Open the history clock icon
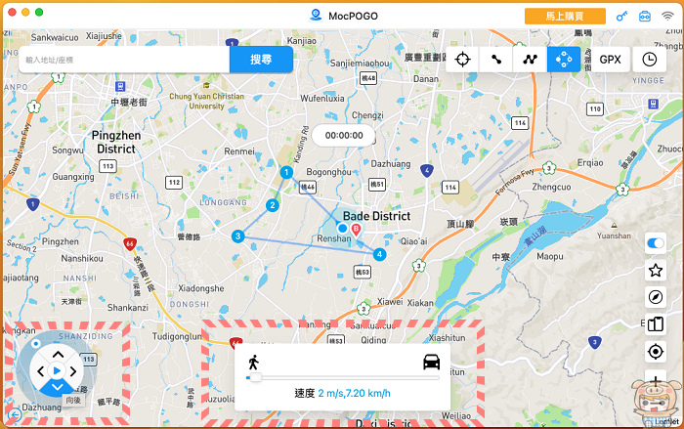Viewport: 684px width, 429px height. tap(649, 60)
